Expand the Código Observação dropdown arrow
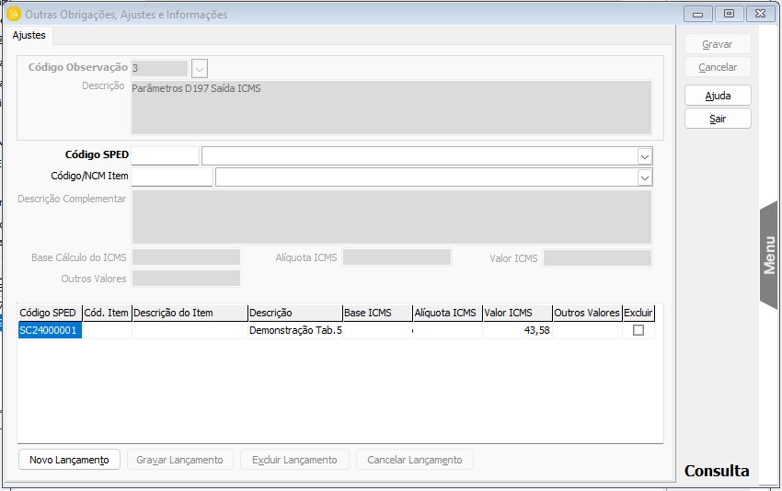782x491 pixels. tap(200, 68)
